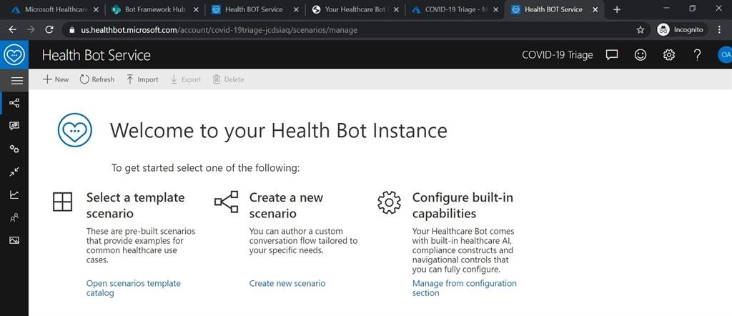The image size is (732, 316).
Task: Open the Configuration gears sidebar icon
Action: [14, 149]
